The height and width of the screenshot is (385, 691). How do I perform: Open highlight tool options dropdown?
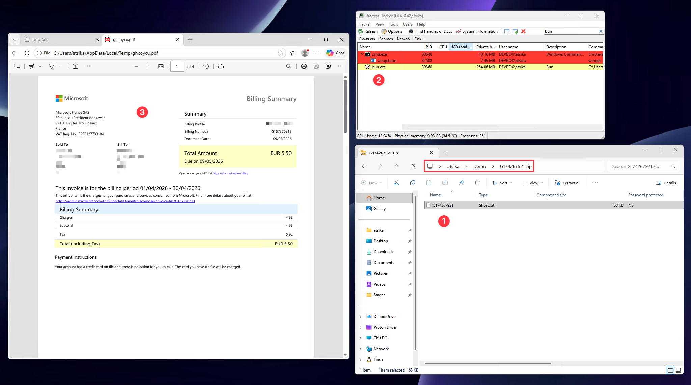tap(40, 66)
